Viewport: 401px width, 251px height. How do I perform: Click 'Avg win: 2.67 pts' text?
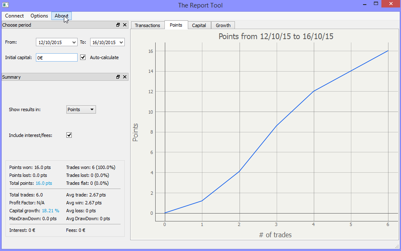(x=84, y=203)
